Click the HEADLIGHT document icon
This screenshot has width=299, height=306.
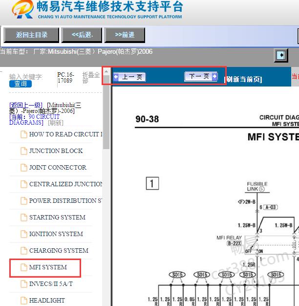(24, 300)
